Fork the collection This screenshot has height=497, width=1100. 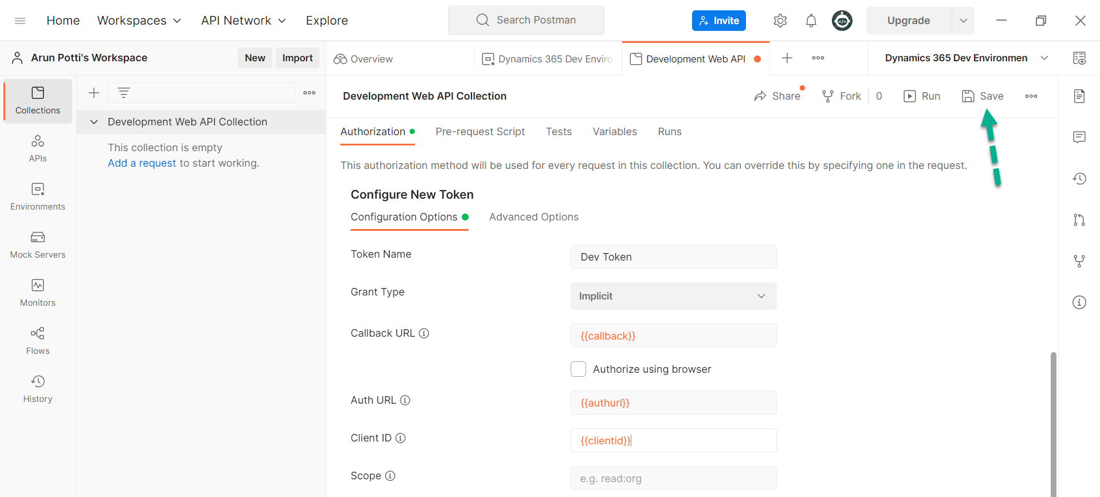(x=841, y=96)
